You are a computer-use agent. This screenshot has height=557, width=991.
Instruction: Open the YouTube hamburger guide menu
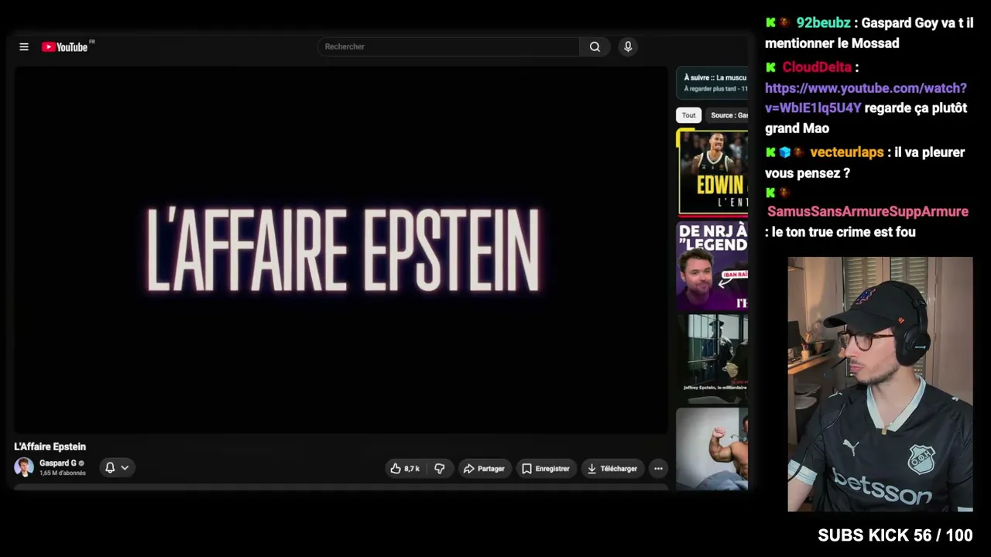tap(24, 47)
